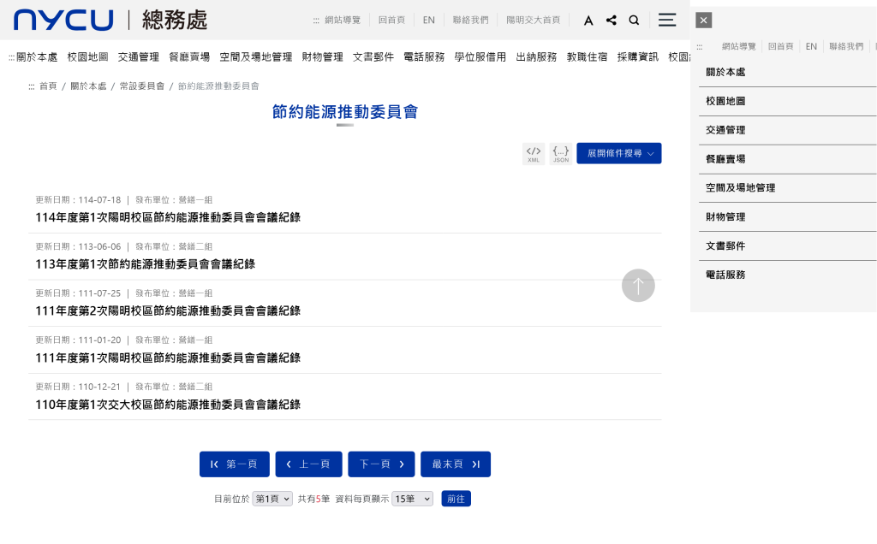Screen dimensions: 877x544
Task: Export list via XML icon
Action: click(534, 153)
